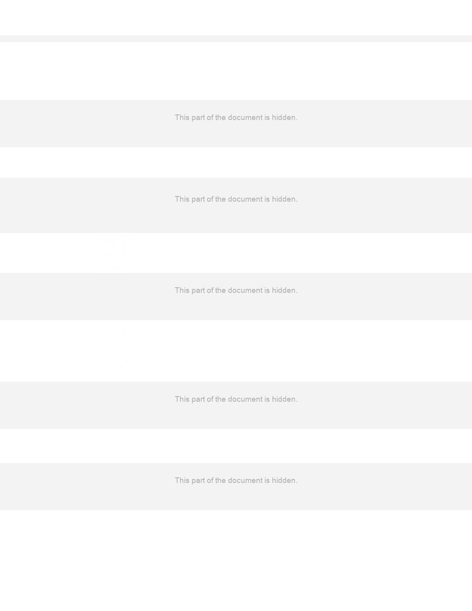The width and height of the screenshot is (472, 611).
Task: Click white gap between third and fourth hidden banners
Action: (x=236, y=351)
